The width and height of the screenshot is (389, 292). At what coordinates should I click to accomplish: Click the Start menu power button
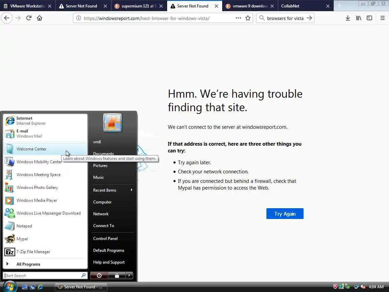point(99,275)
